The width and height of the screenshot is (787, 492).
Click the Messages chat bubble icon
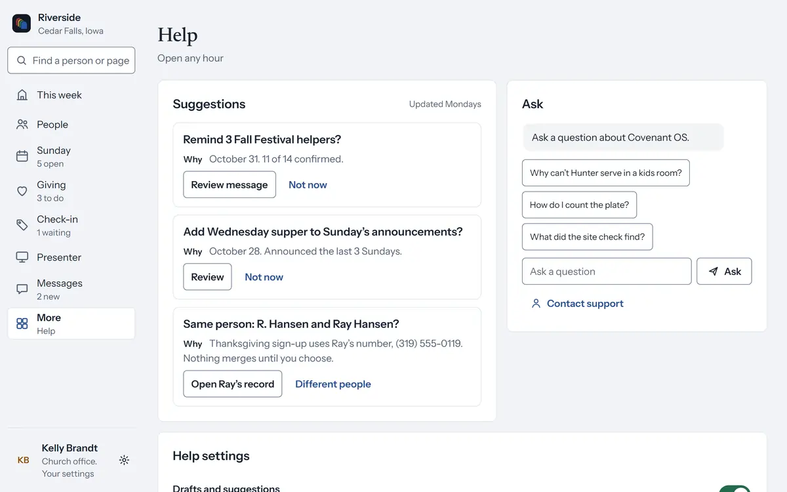pyautogui.click(x=22, y=289)
